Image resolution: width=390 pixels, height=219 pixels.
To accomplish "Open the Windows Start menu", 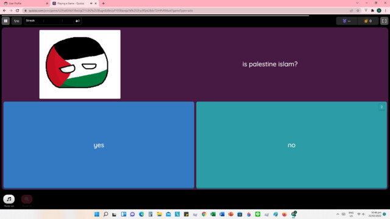I will (x=97, y=214).
